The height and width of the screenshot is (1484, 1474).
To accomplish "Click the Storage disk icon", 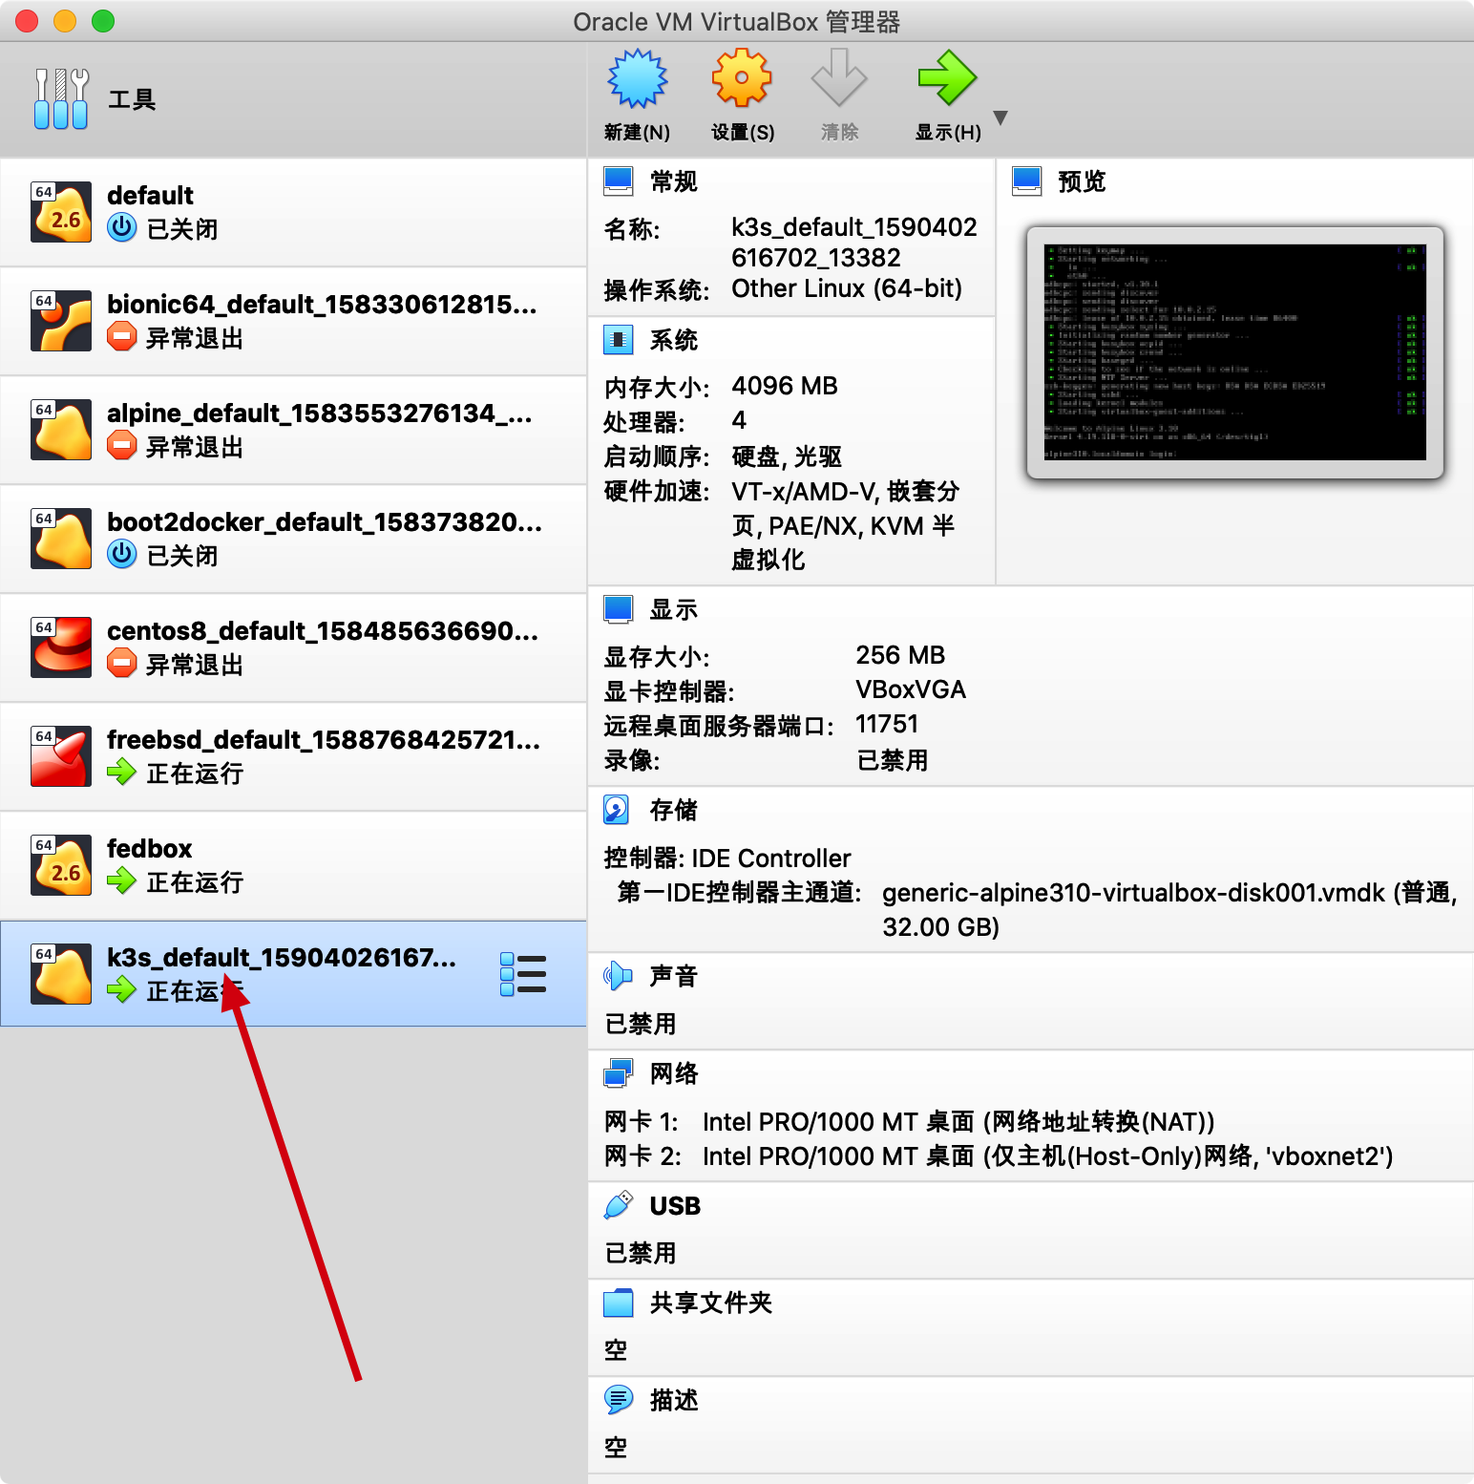I will click(617, 810).
